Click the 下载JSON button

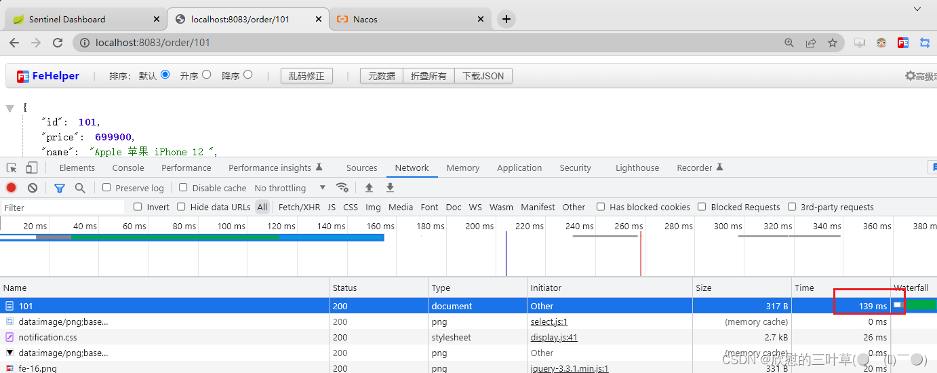(x=483, y=76)
